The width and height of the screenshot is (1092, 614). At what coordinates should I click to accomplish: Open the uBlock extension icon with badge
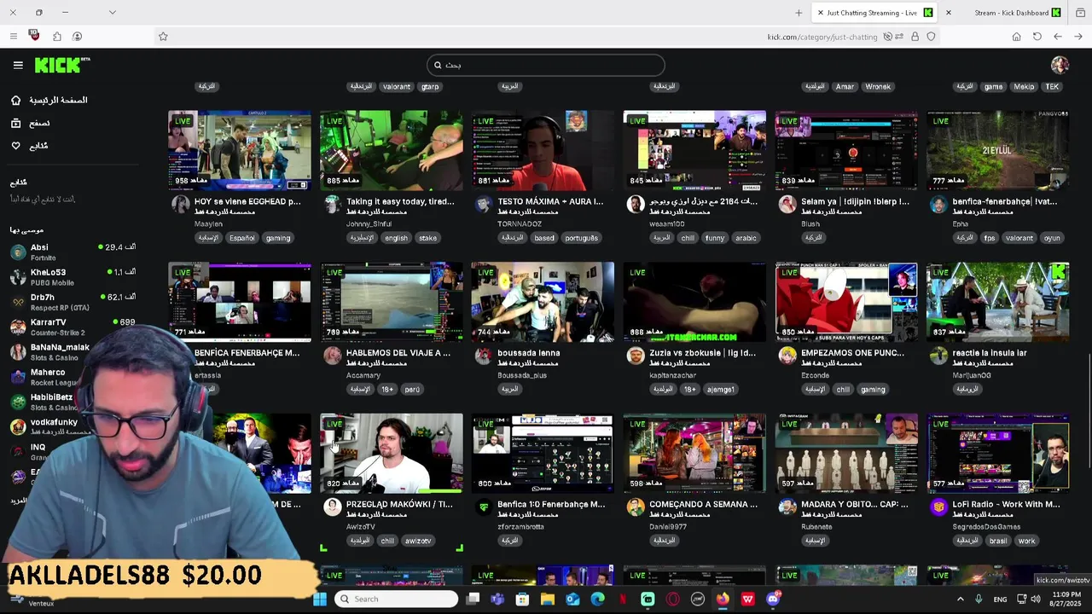coord(34,36)
